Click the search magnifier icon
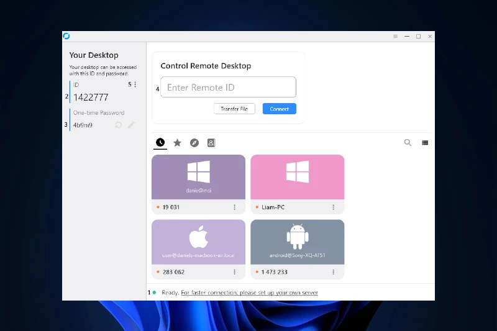497x331 pixels. pyautogui.click(x=408, y=143)
